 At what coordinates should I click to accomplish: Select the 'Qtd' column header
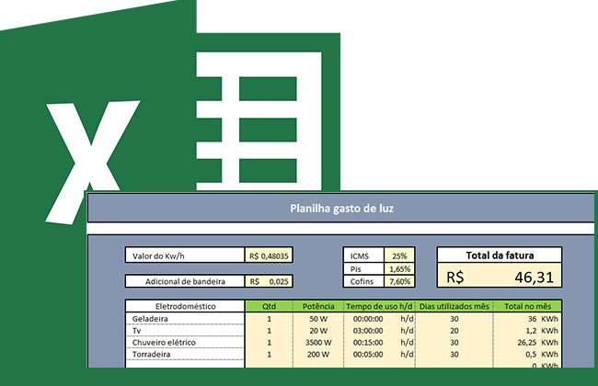(x=269, y=306)
